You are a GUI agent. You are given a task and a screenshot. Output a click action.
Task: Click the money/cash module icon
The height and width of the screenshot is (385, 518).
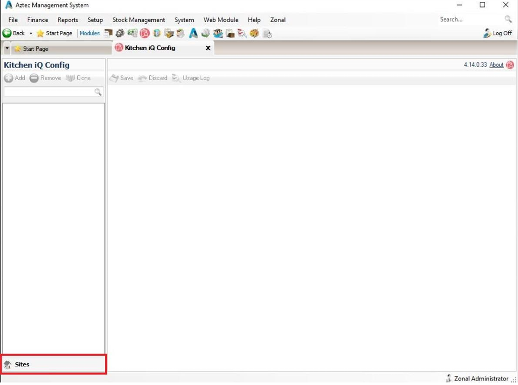click(132, 33)
